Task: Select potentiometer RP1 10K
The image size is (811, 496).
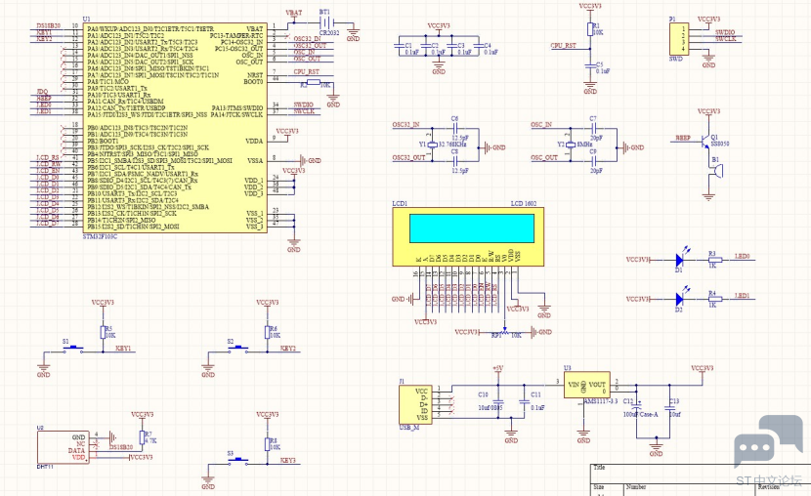Action: [505, 332]
